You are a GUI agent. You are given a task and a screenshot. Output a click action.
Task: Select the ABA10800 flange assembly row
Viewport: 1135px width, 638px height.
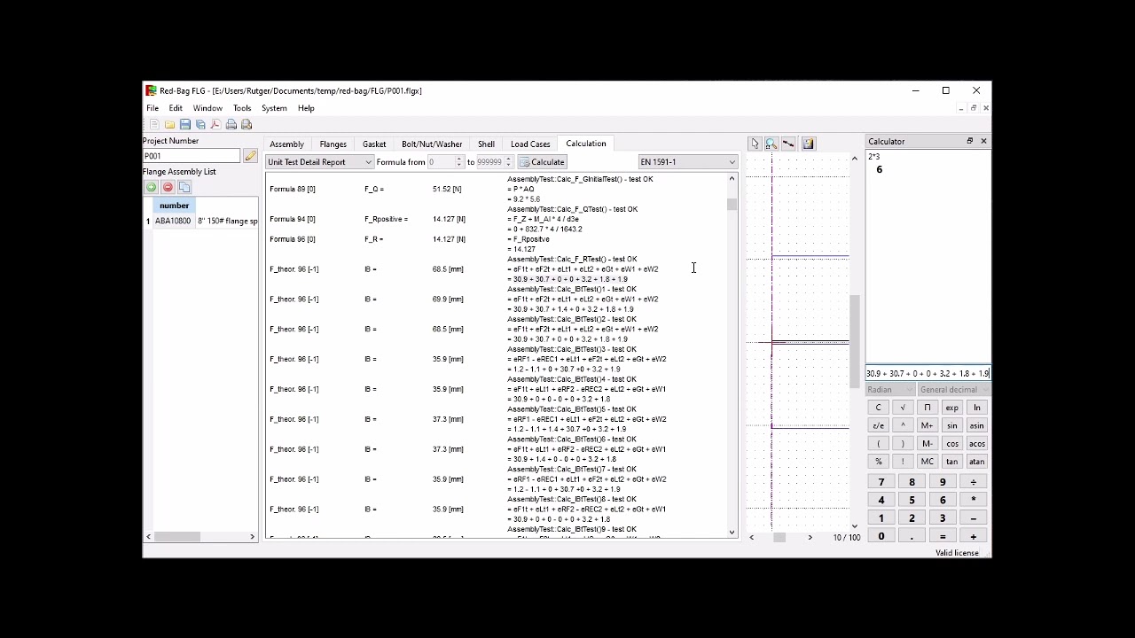click(x=200, y=221)
